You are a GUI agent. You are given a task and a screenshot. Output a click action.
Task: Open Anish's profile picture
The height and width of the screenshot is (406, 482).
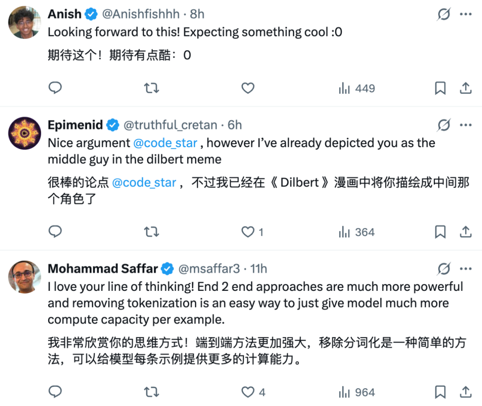point(25,23)
